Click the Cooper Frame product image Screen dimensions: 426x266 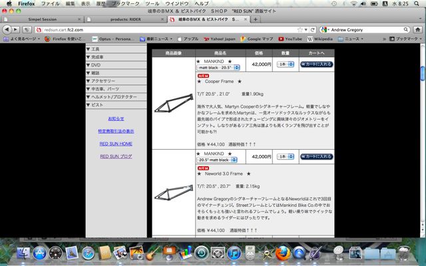pyautogui.click(x=174, y=103)
